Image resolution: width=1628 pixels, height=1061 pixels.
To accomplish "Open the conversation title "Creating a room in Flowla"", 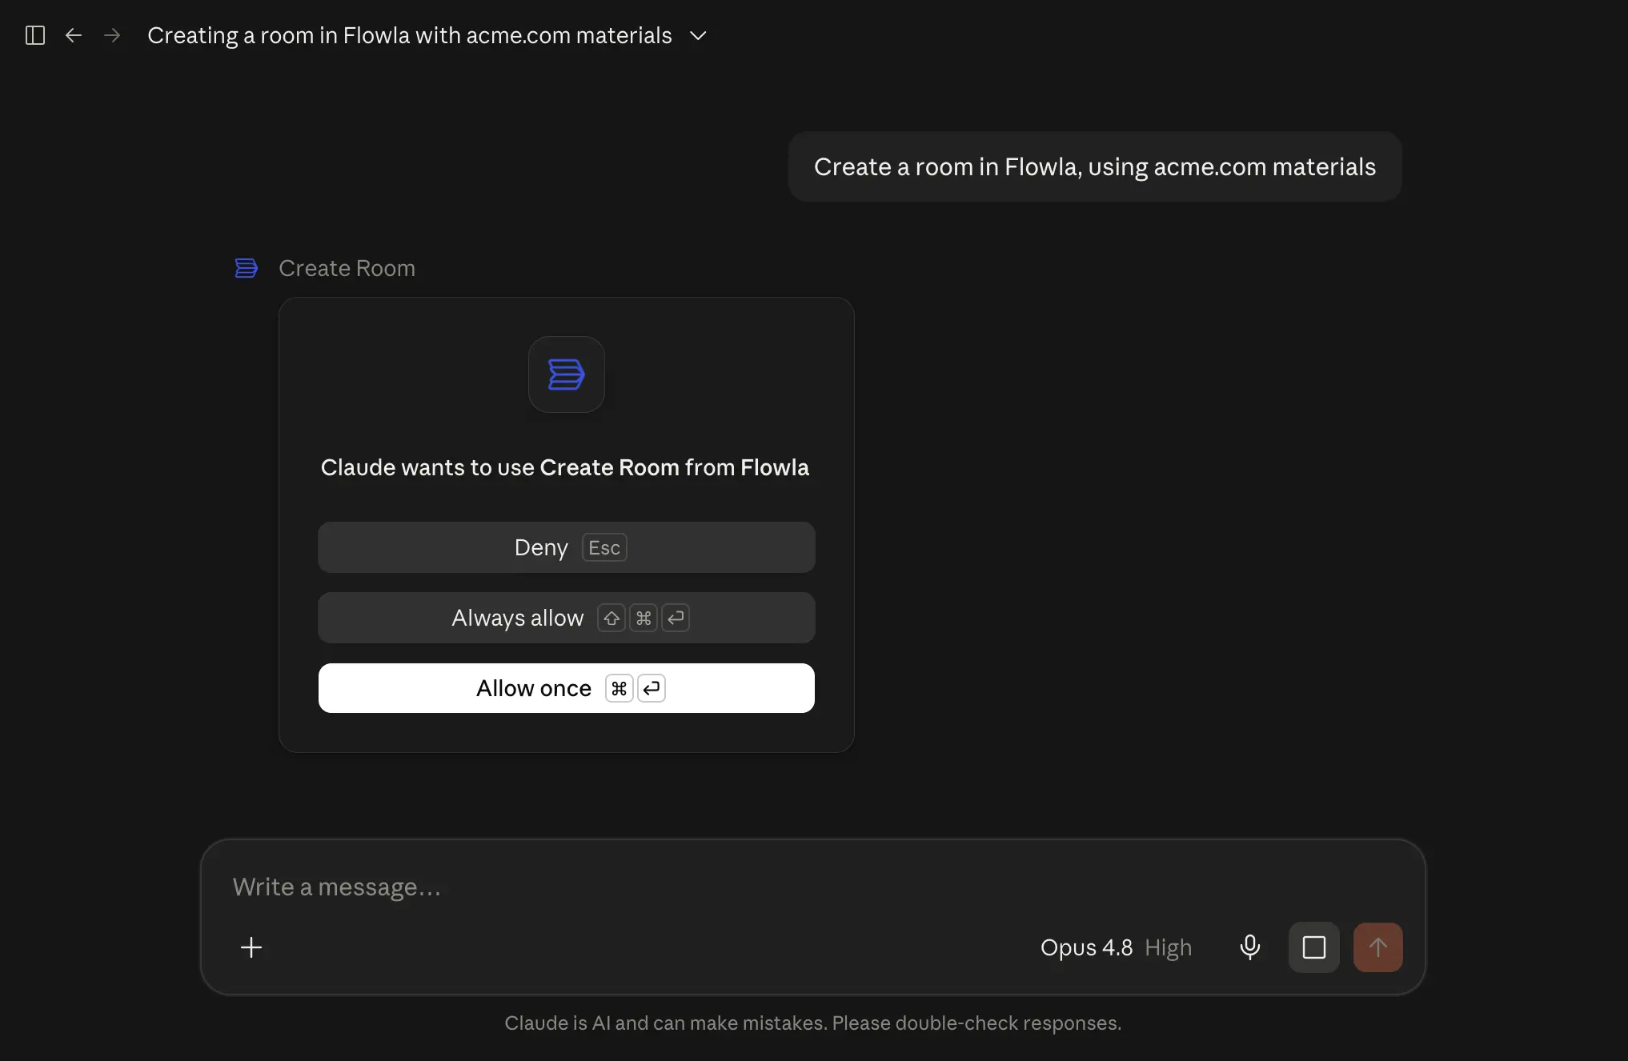I will [410, 35].
